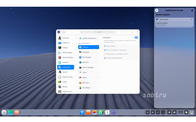Select Computer in the app notifications list
This screenshot has width=196, height=122.
click(89, 52)
